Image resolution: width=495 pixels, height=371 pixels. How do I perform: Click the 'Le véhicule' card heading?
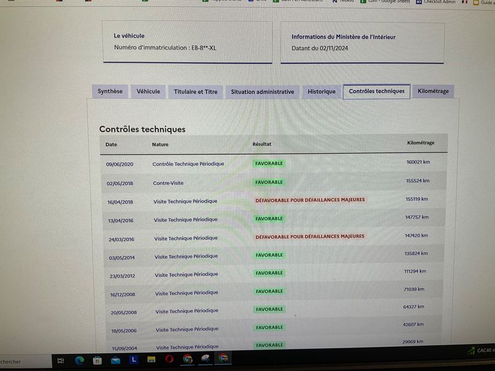(129, 36)
